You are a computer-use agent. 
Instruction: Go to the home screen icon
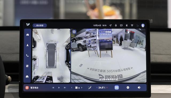pyautogui.click(x=27, y=77)
